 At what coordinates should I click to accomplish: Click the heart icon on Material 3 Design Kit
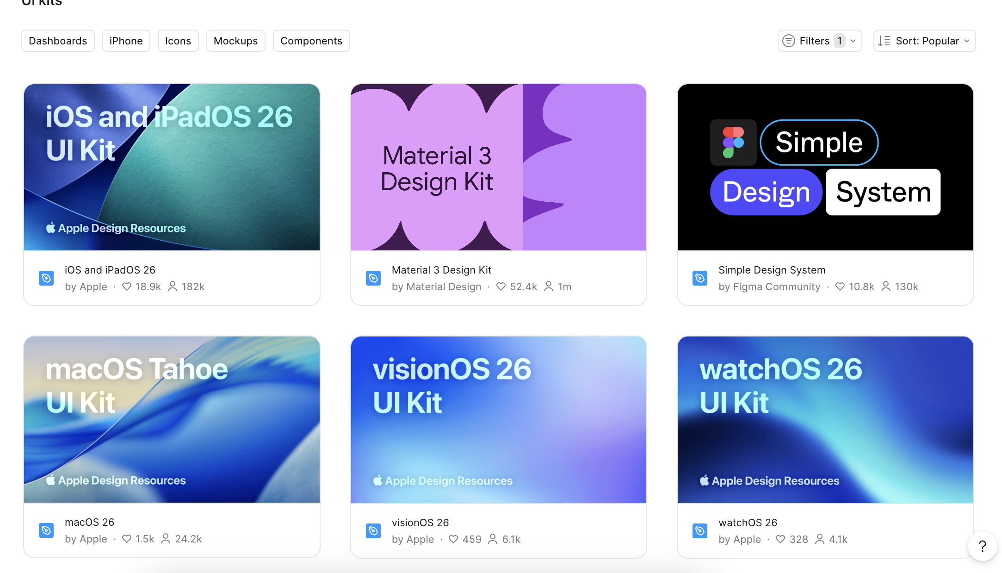pos(501,286)
